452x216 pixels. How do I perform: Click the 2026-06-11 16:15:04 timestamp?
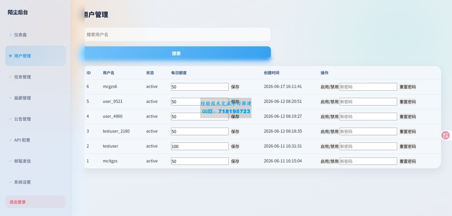click(x=283, y=161)
